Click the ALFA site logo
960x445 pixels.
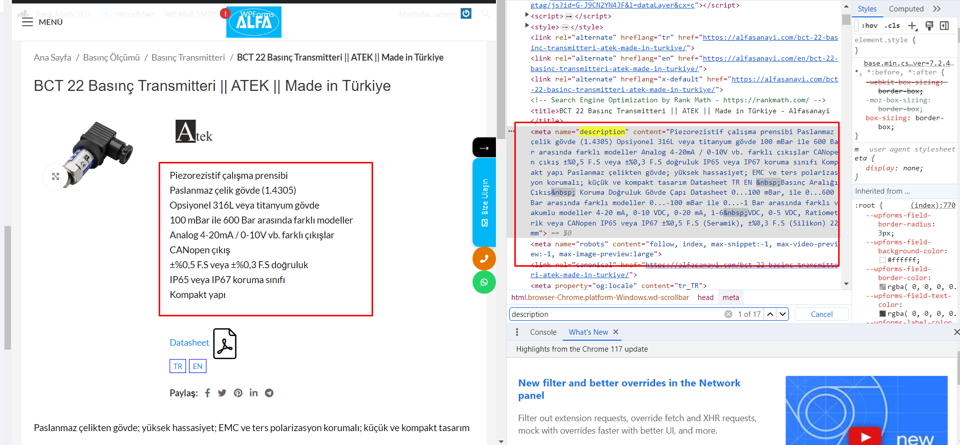[254, 22]
